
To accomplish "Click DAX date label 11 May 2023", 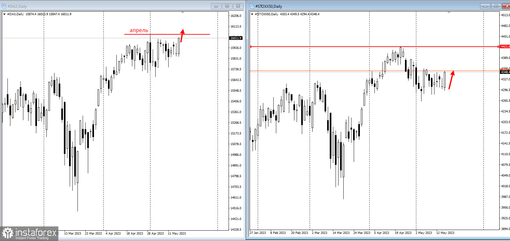I will (x=177, y=234).
